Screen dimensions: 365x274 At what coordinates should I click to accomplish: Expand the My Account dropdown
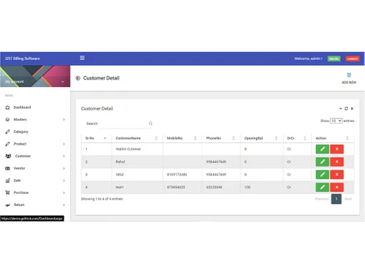pyautogui.click(x=63, y=82)
